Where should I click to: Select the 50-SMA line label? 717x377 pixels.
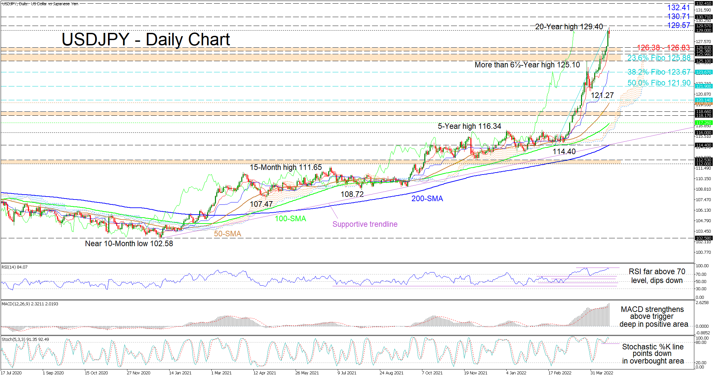coord(227,234)
